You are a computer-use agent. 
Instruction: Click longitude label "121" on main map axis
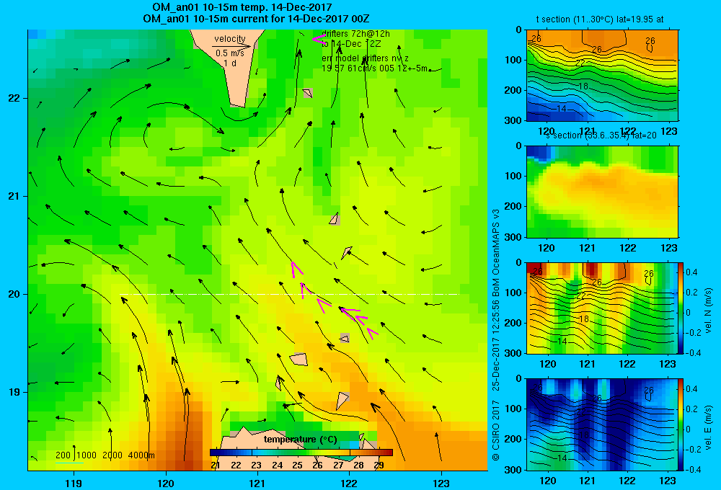[257, 483]
